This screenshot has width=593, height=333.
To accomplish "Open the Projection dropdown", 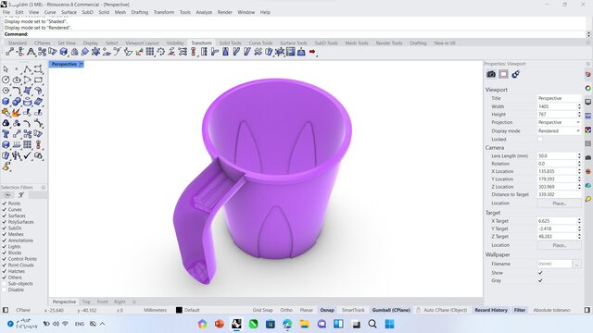I will pos(559,122).
